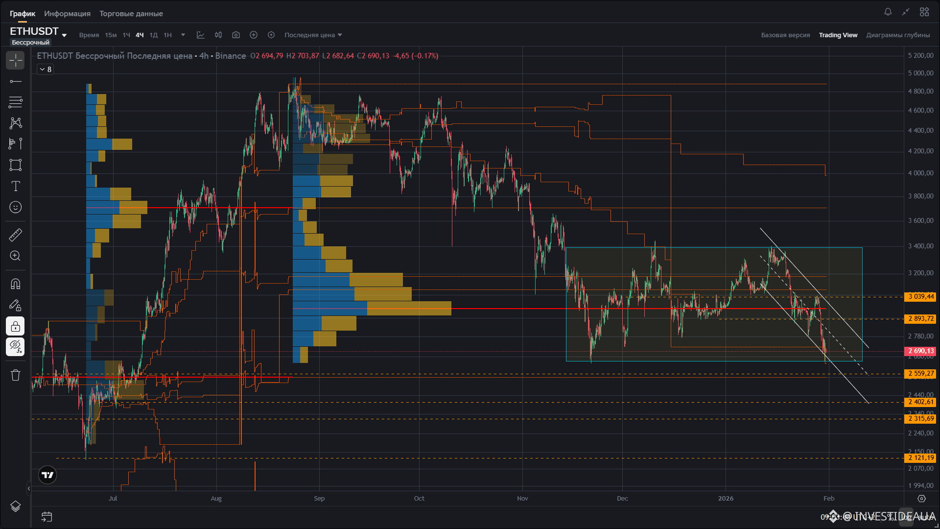Screen dimensions: 940x529
Task: Open notifications bell icon
Action: pyautogui.click(x=888, y=12)
